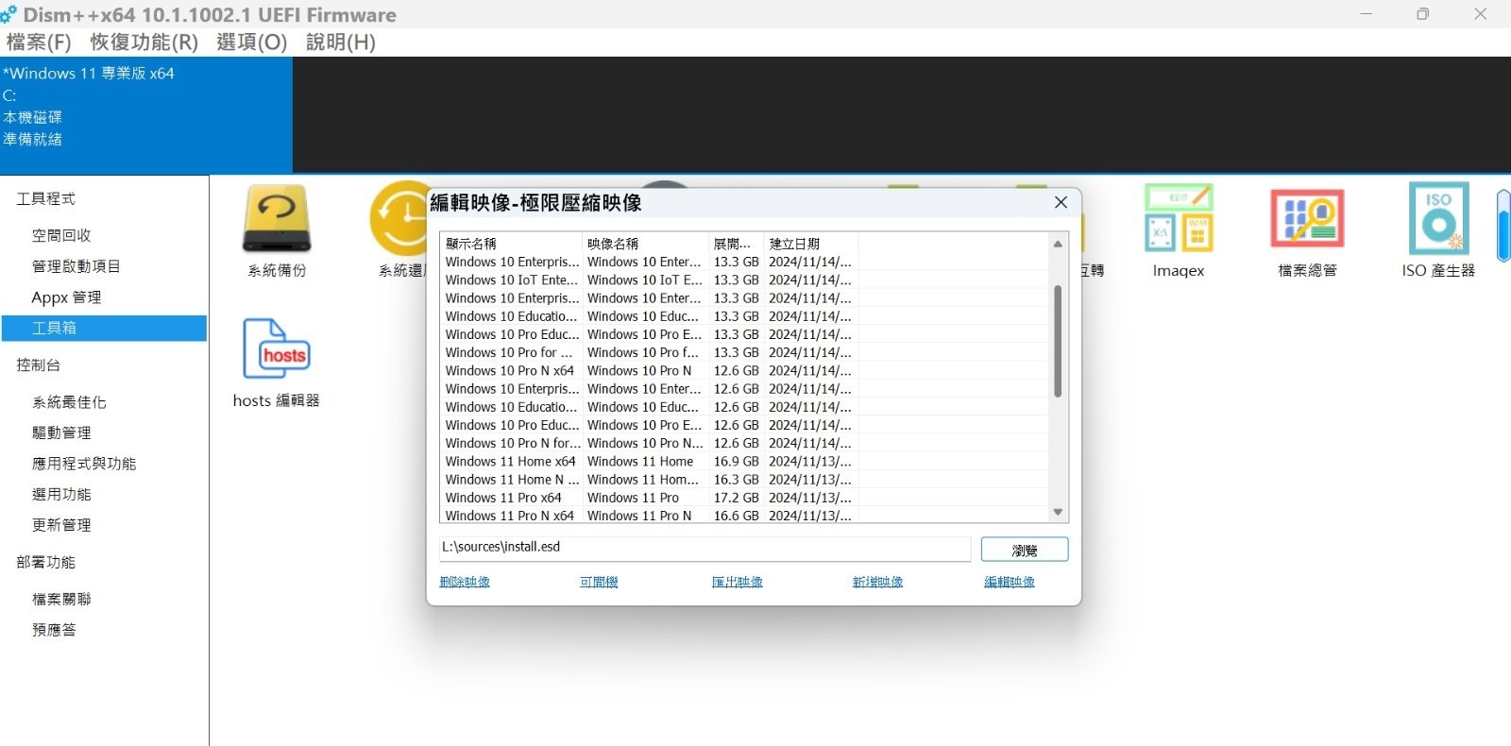Viewport: 1511px width, 746px height.
Task: Click the install.esd path input field
Action: click(704, 548)
